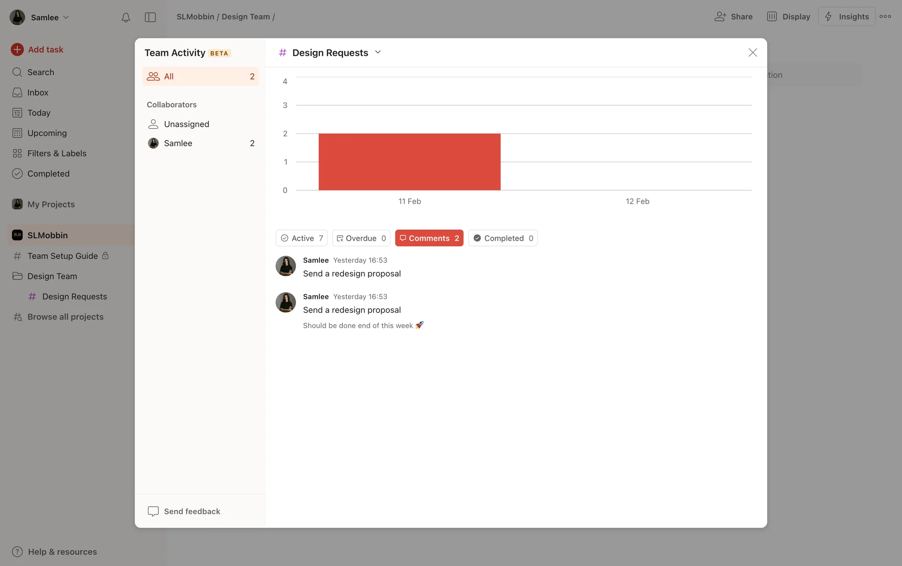Image resolution: width=902 pixels, height=566 pixels.
Task: Collapse the Design Team folder
Action: tap(17, 276)
